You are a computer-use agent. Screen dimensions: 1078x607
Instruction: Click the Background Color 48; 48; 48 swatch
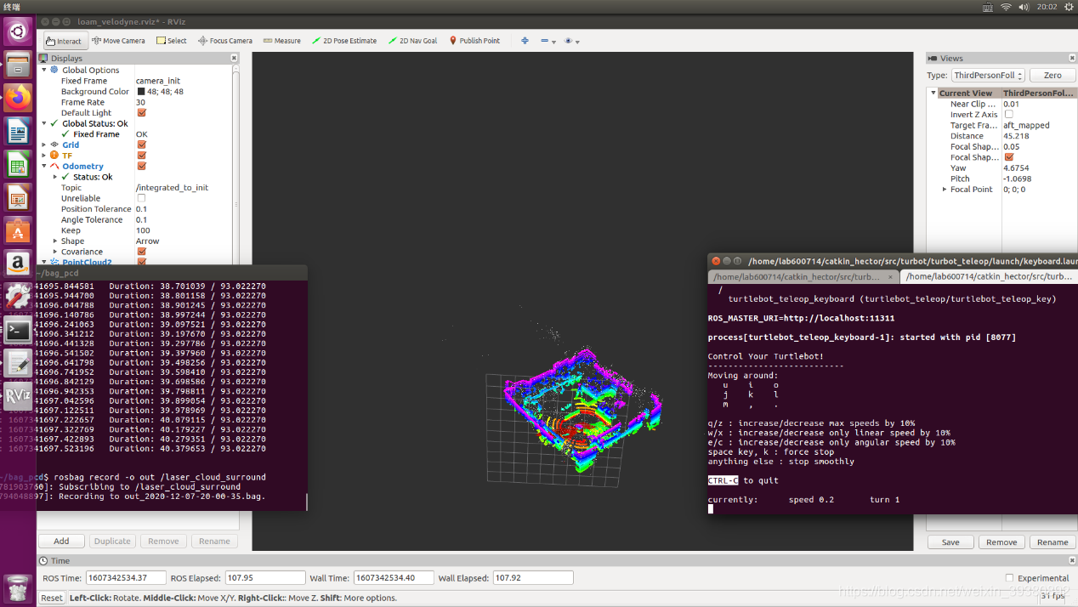pyautogui.click(x=141, y=92)
